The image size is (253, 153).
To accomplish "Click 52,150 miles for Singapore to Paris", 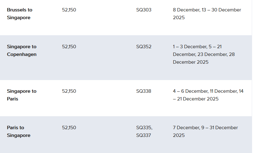I will tap(69, 91).
